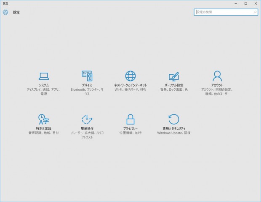Screen dimensions: 261x202
Task: Click the ディスプレイ、通知、アプリ、電源 description
Action: click(x=44, y=92)
